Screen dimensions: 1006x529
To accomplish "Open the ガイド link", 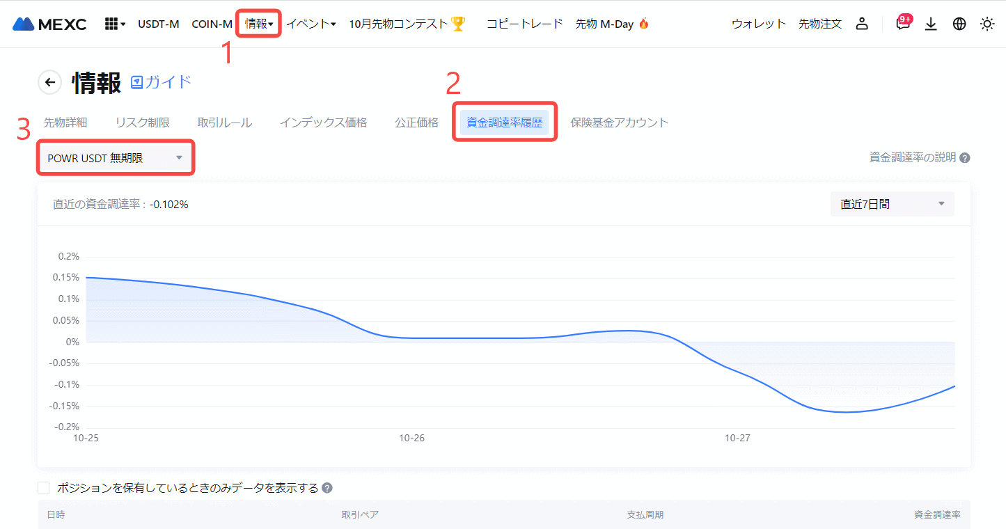I will [x=162, y=82].
